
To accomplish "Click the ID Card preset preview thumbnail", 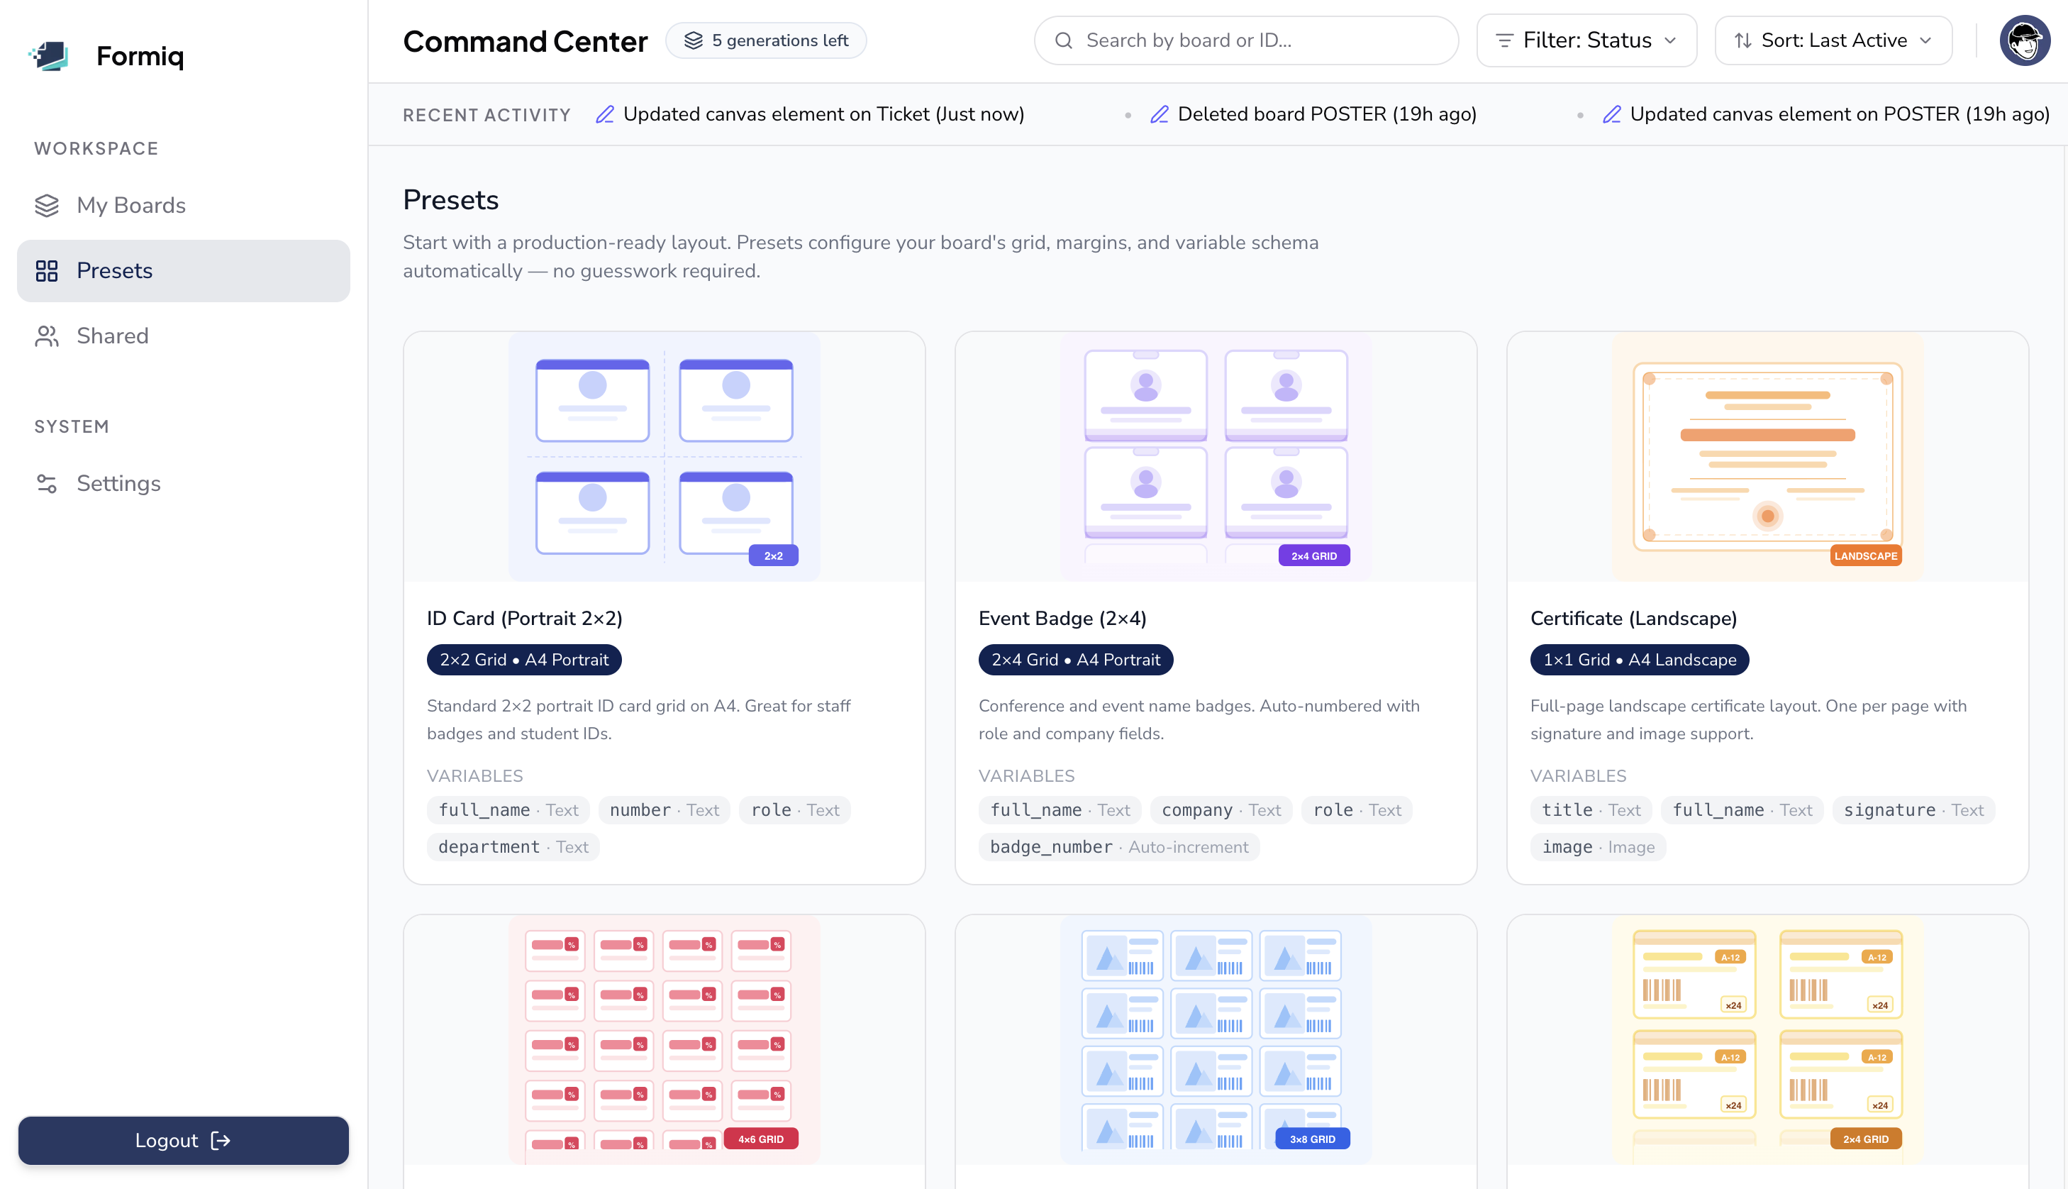I will 664,455.
